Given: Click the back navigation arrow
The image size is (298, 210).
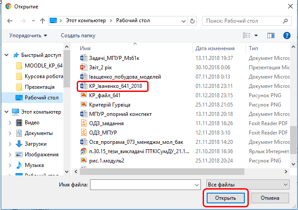Looking at the screenshot, I should [10, 21].
